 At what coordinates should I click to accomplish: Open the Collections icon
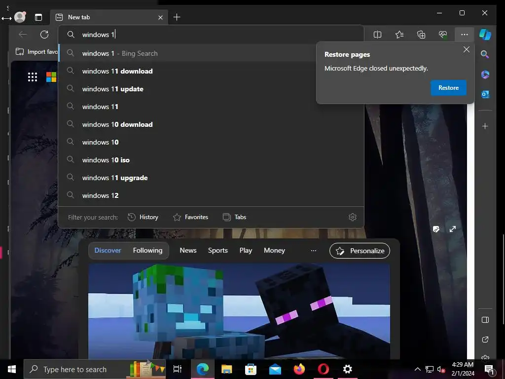(x=421, y=35)
